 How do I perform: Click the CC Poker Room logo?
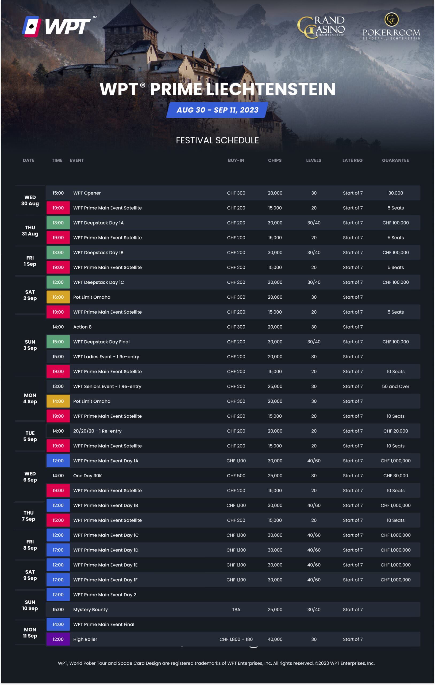point(391,26)
